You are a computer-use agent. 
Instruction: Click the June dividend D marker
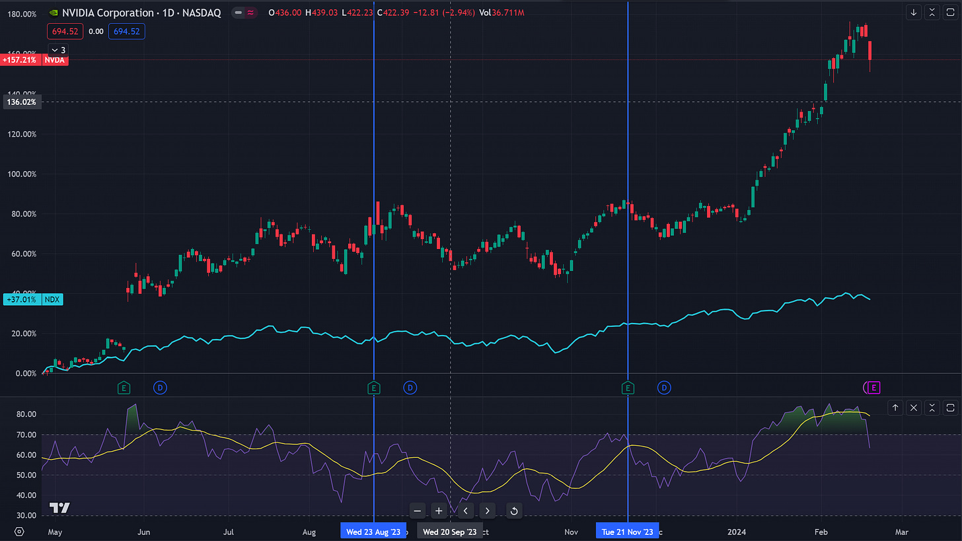point(160,388)
